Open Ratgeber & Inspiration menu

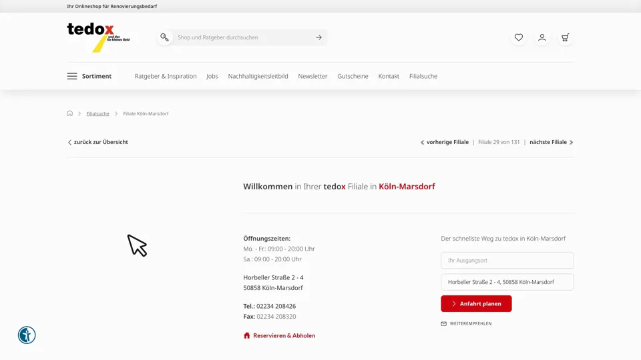(166, 76)
